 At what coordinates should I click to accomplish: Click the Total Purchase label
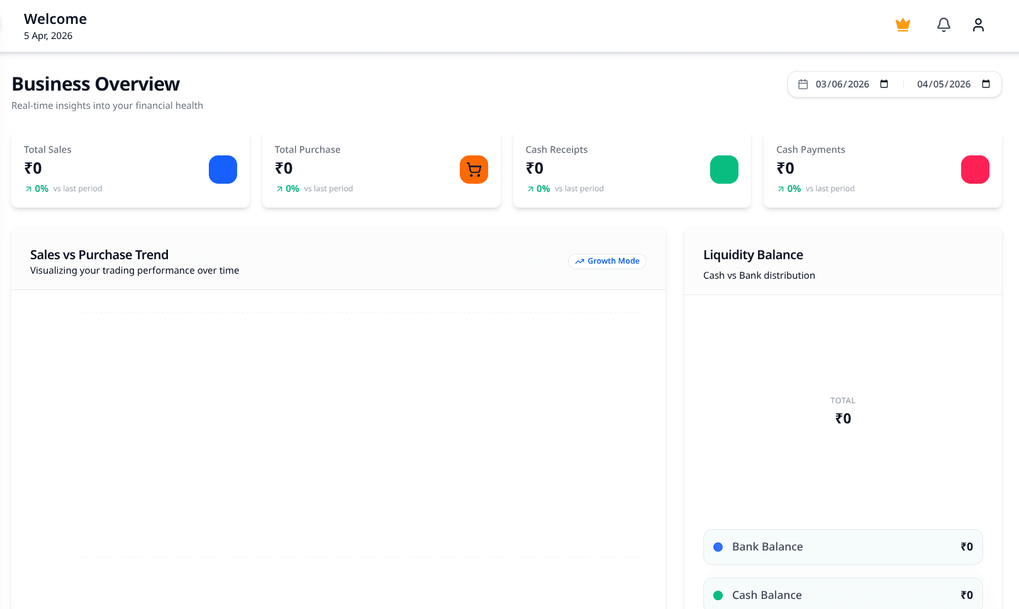tap(308, 150)
